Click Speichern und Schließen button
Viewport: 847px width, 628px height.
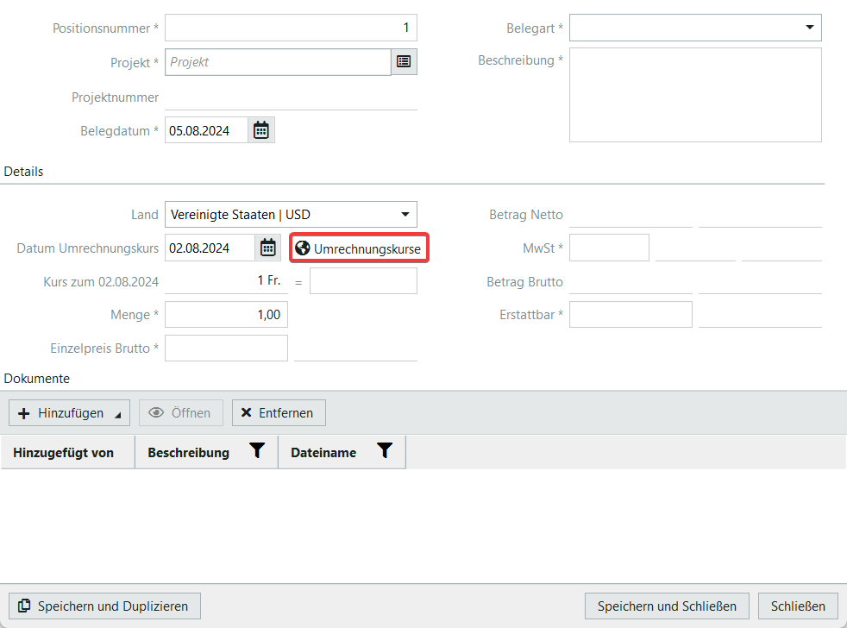(x=667, y=606)
